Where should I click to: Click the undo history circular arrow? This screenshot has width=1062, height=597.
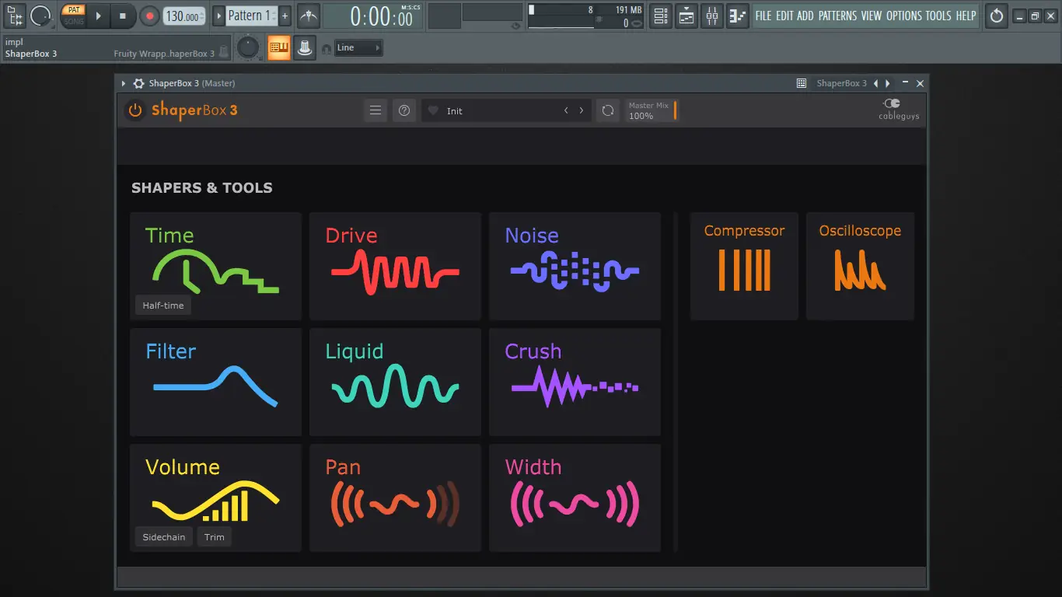[x=997, y=16]
